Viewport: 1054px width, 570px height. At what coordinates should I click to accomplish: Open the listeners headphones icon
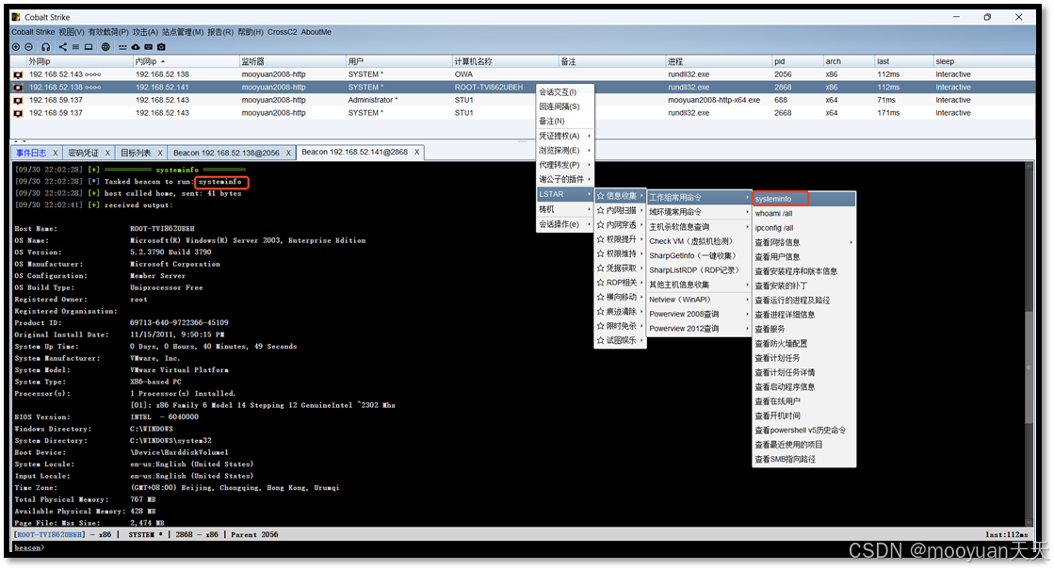pos(46,47)
